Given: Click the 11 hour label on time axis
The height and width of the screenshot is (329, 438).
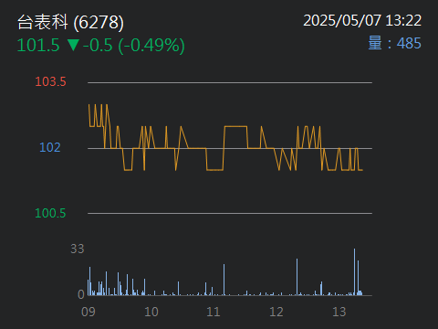Looking at the screenshot, I should coord(214,312).
